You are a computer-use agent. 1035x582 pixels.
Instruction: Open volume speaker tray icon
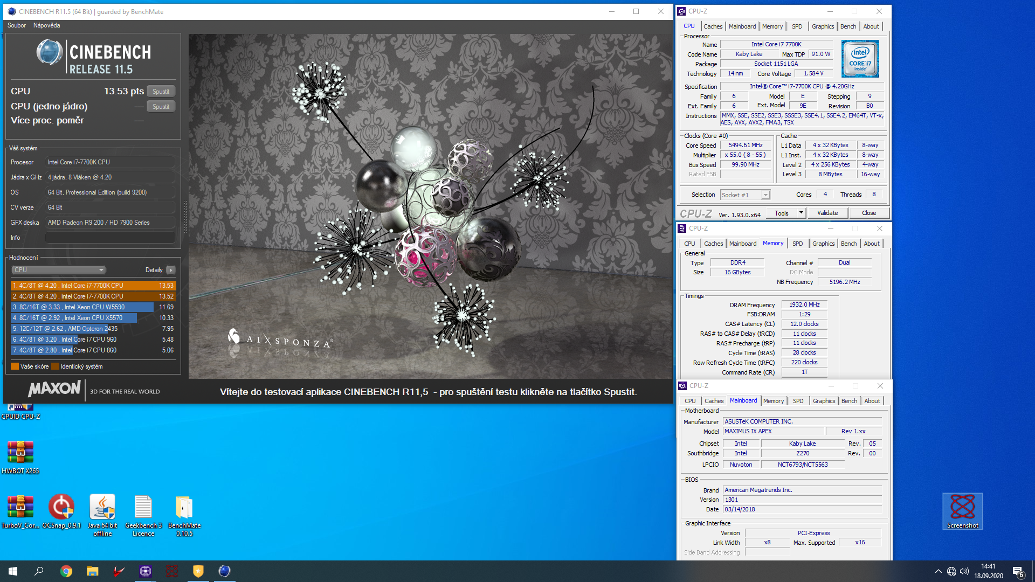pos(964,571)
